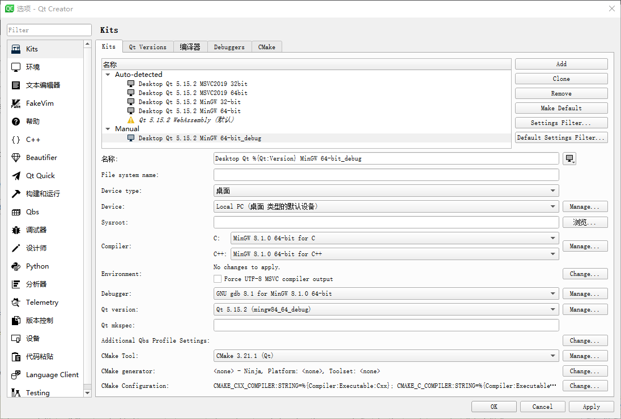Image resolution: width=621 pixels, height=419 pixels.
Task: Open Qt Quick settings category
Action: [x=45, y=176]
